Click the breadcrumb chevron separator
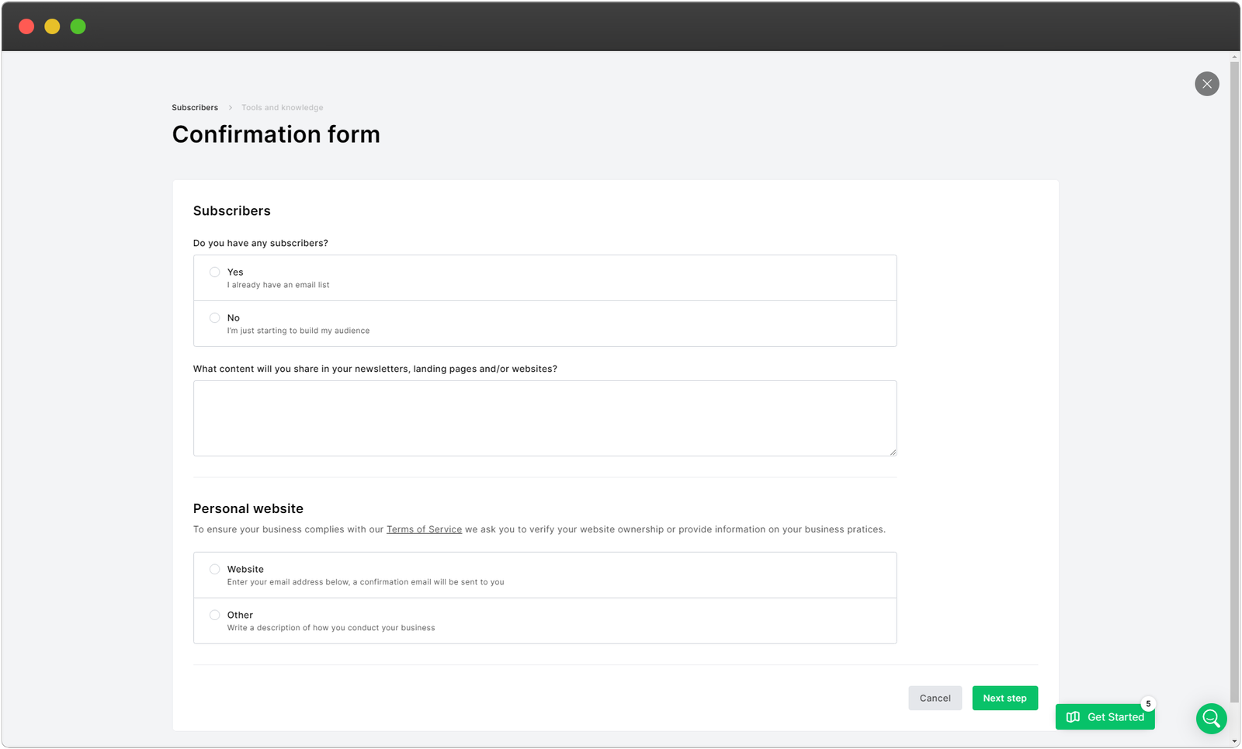This screenshot has width=1242, height=749. tap(230, 108)
